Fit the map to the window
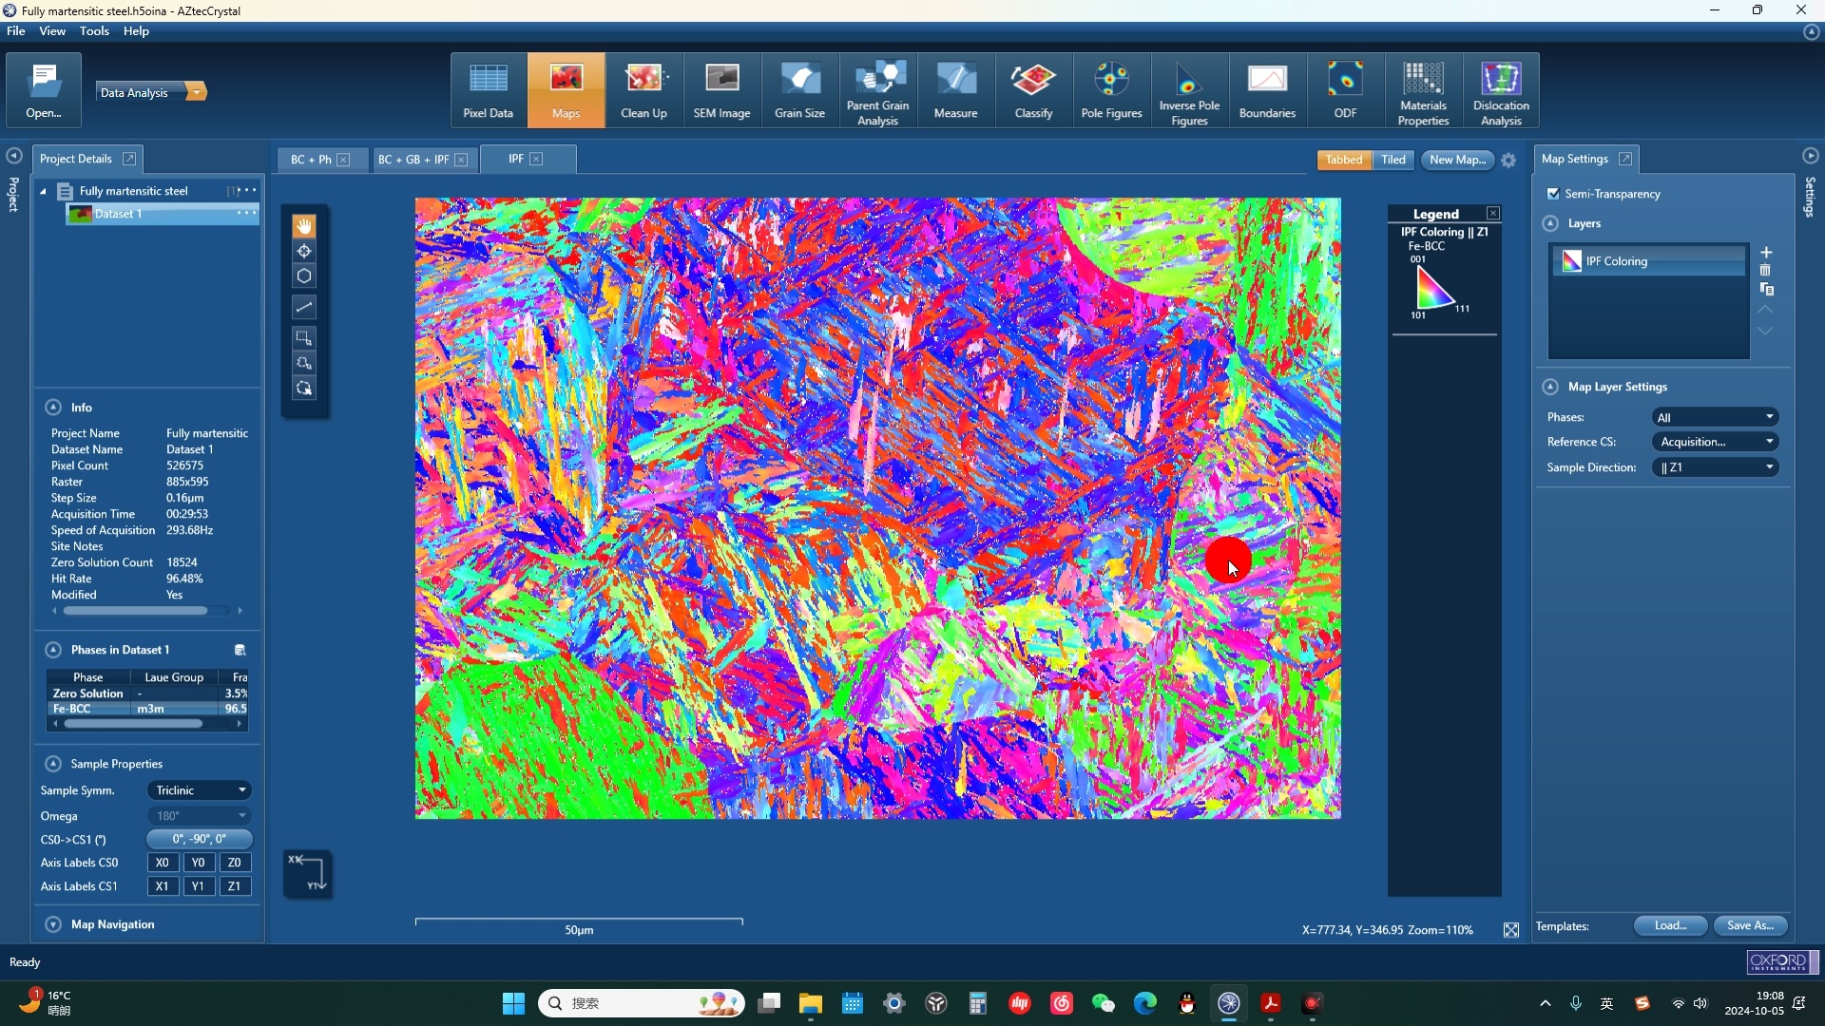This screenshot has height=1026, width=1825. click(1511, 930)
